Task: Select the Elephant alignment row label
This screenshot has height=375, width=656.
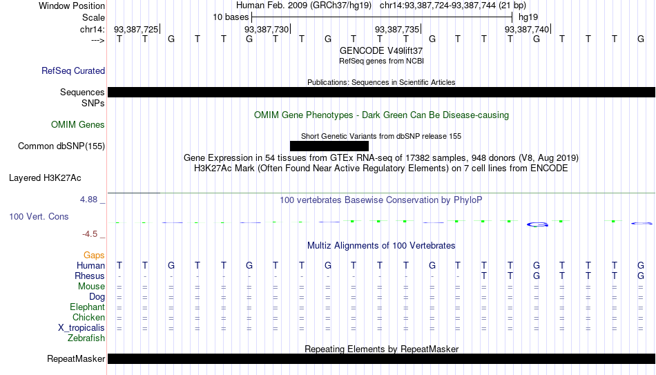Action: click(88, 307)
